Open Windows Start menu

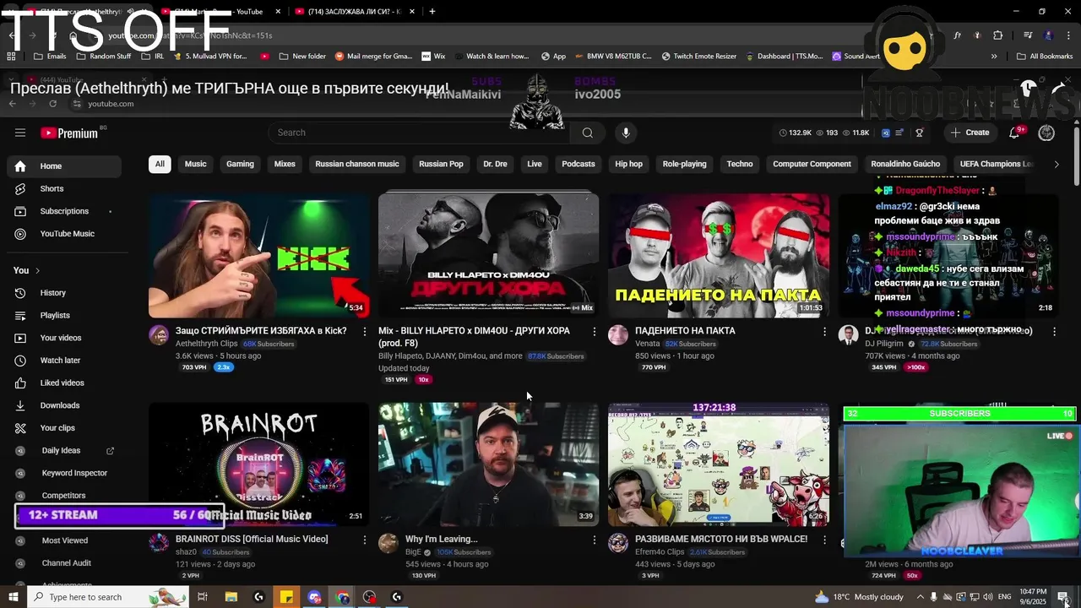13,597
